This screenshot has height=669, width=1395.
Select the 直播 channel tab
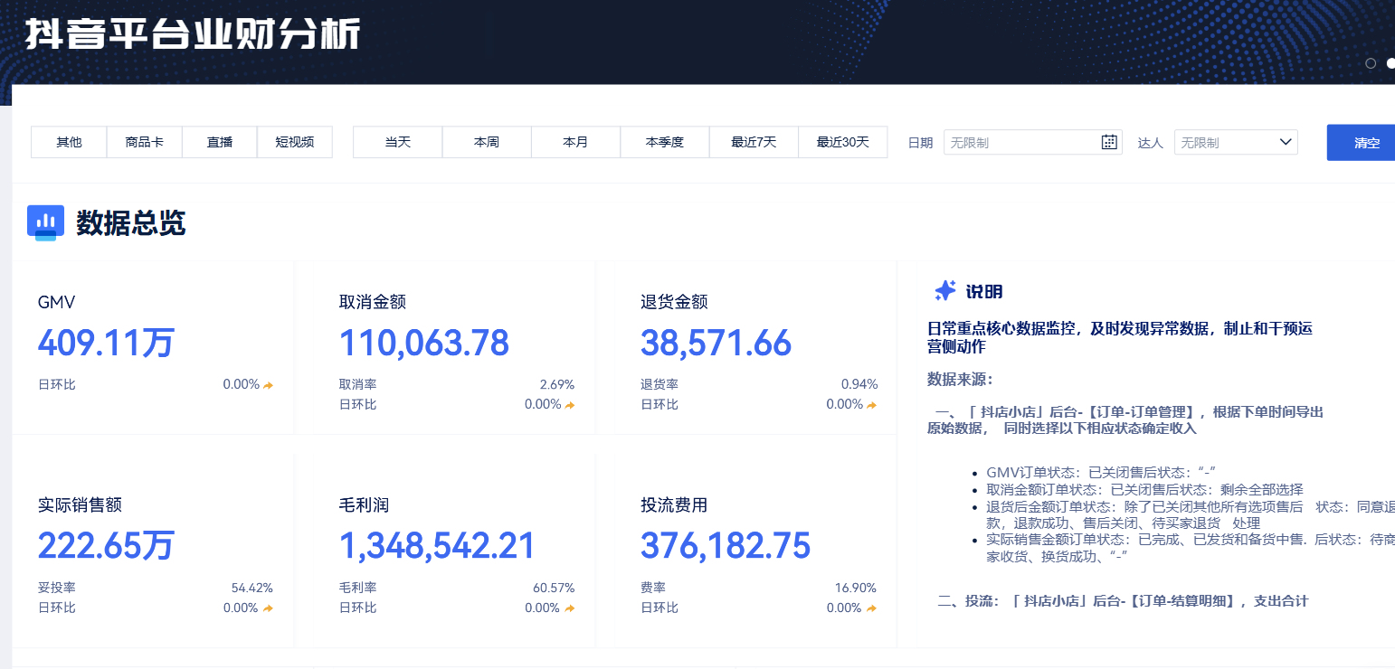click(x=220, y=142)
